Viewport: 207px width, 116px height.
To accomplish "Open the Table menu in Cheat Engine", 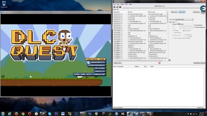I will tap(122, 4).
